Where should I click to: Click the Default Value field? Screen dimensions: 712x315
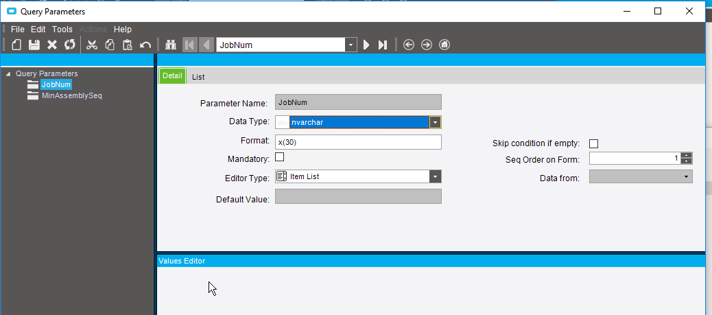click(358, 196)
